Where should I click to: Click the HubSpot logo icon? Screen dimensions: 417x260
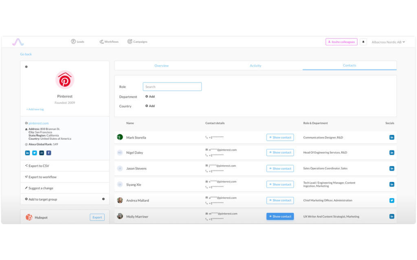pyautogui.click(x=29, y=217)
